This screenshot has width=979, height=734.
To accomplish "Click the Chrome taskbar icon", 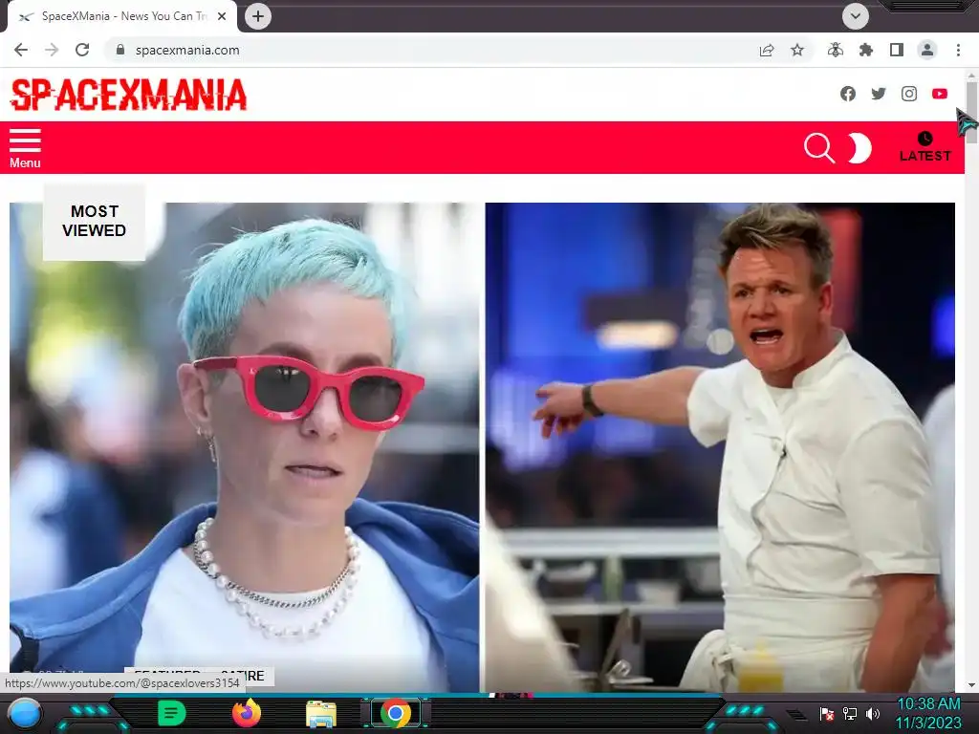I will (x=395, y=713).
